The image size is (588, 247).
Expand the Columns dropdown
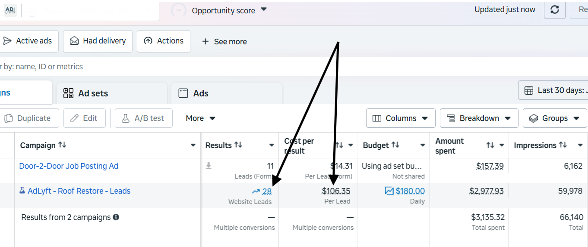tap(401, 118)
